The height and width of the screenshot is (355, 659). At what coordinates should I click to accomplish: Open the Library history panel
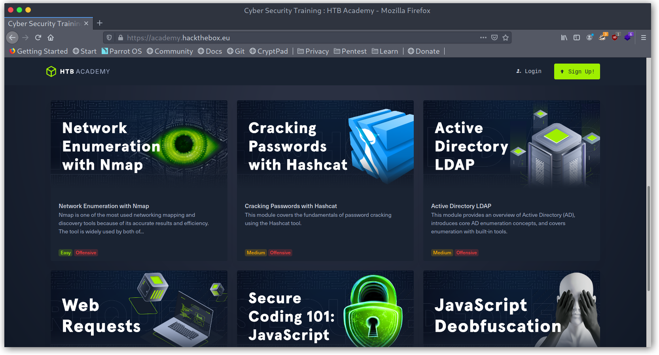click(x=564, y=38)
